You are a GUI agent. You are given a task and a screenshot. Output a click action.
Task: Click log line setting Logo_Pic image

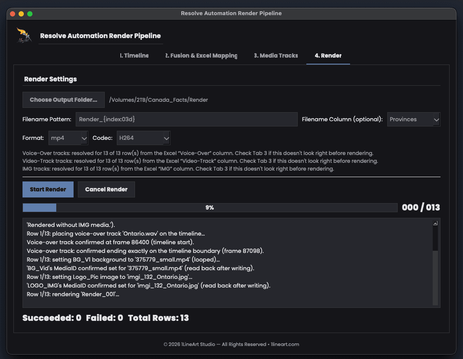(109, 277)
